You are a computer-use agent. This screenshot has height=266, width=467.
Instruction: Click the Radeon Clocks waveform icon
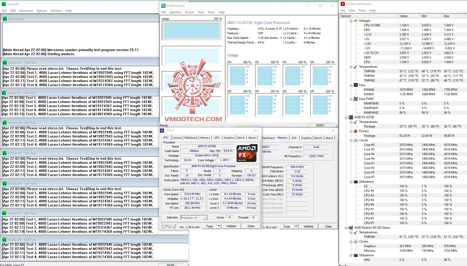(355, 241)
